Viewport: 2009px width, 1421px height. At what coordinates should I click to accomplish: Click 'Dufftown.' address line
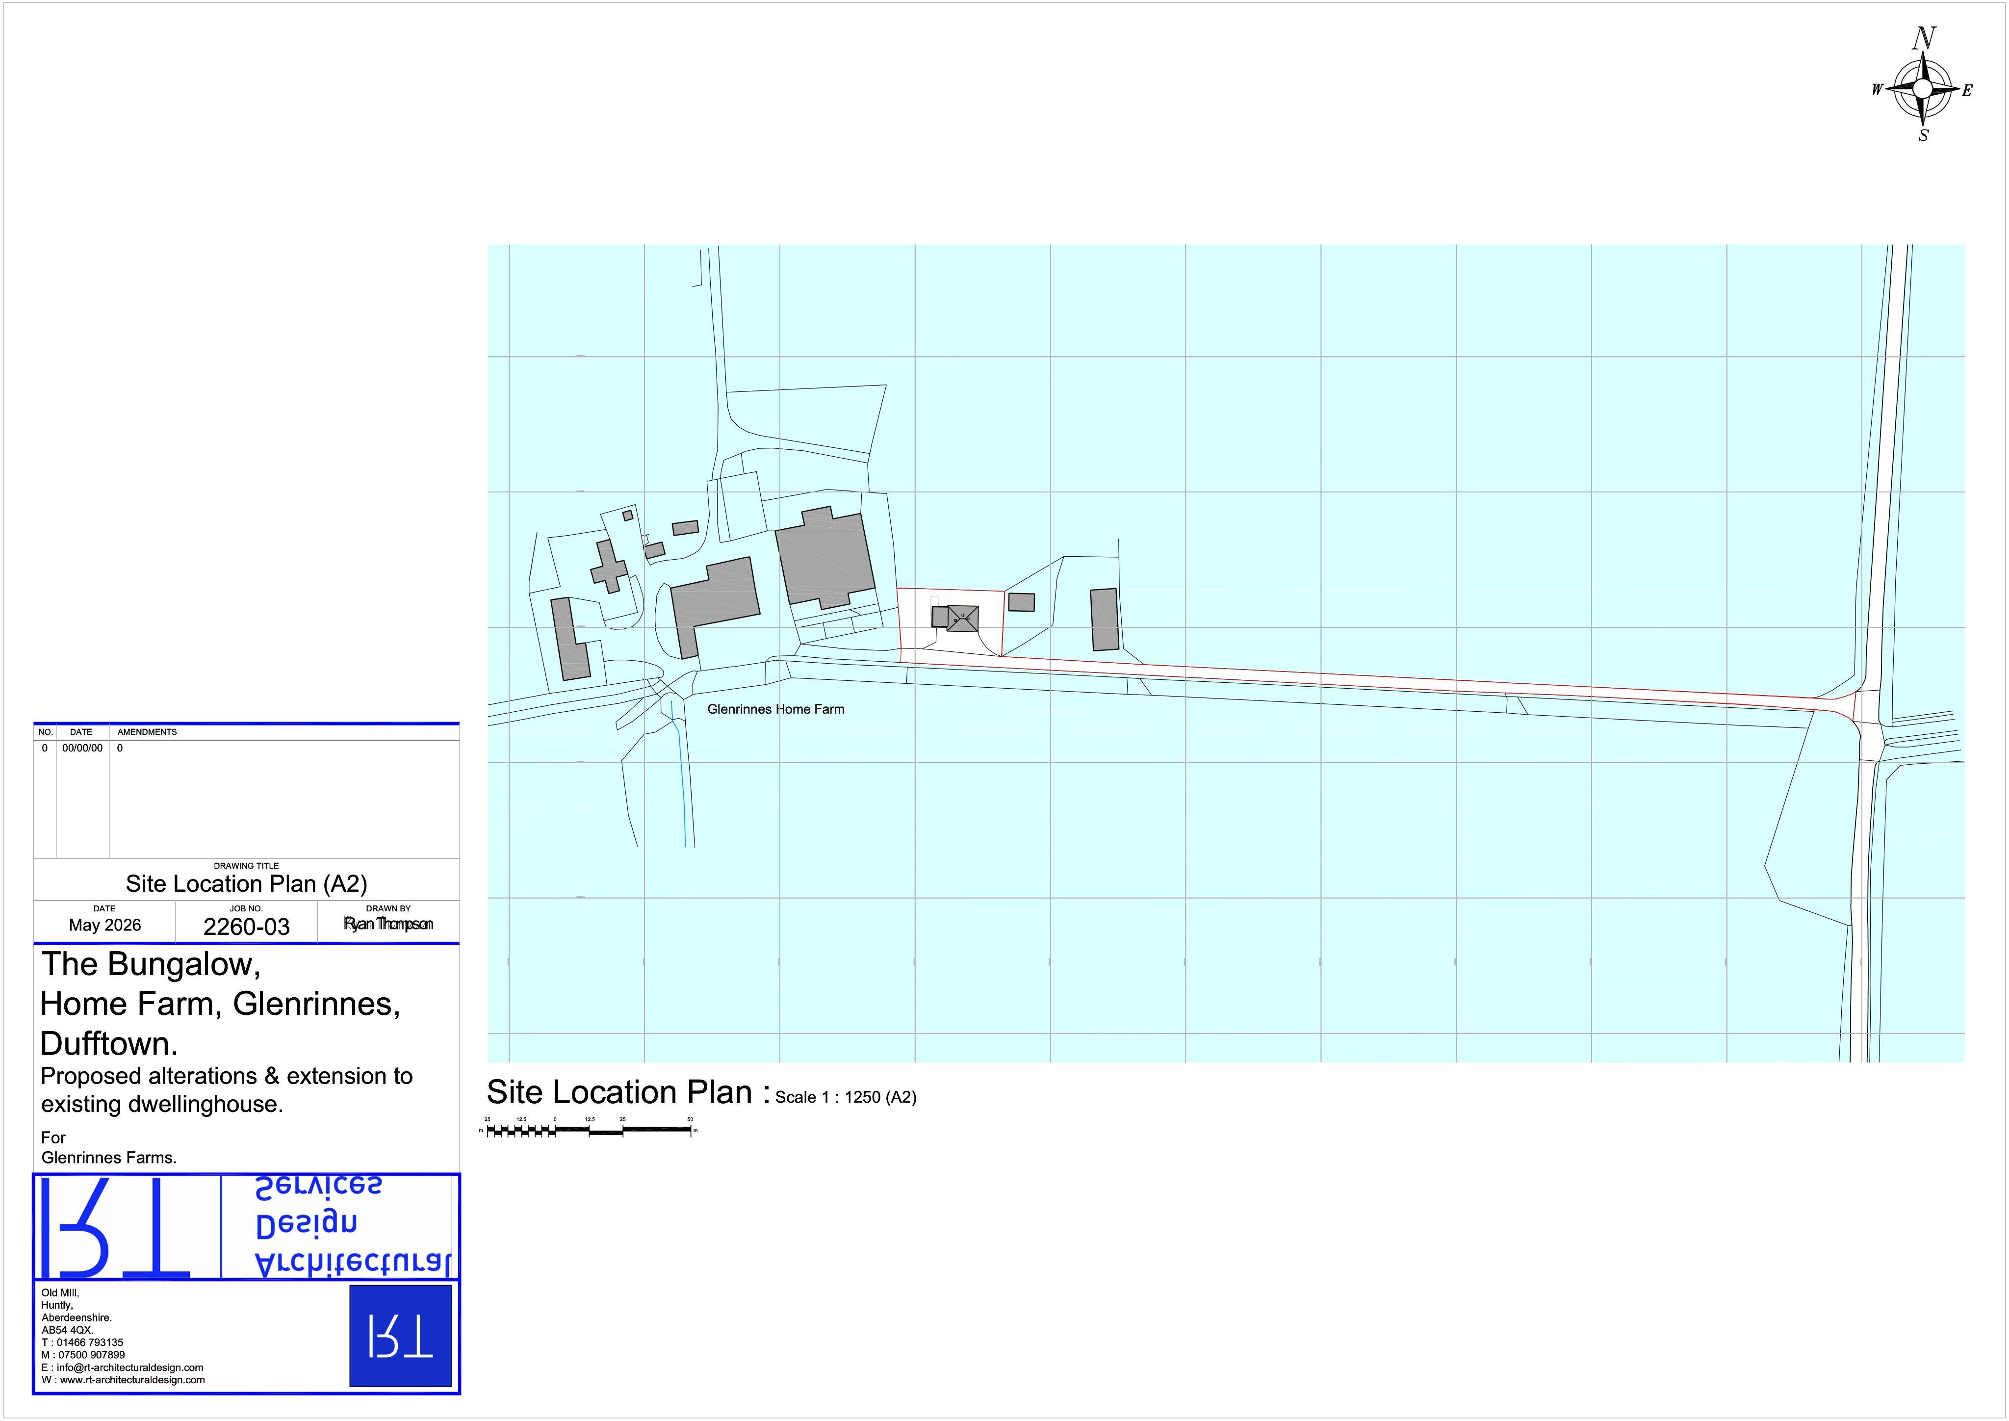(109, 1044)
